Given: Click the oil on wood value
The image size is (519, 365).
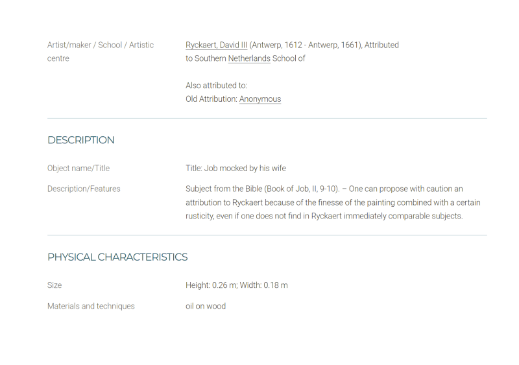Looking at the screenshot, I should [x=206, y=306].
